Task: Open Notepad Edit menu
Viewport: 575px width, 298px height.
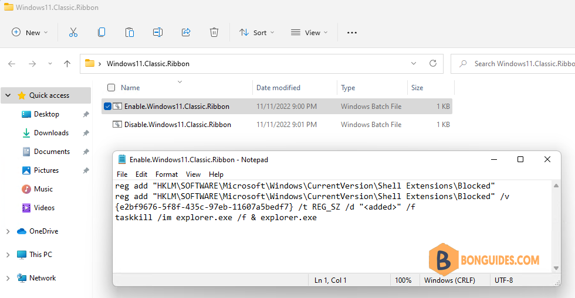Action: tap(141, 174)
